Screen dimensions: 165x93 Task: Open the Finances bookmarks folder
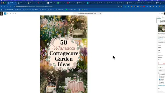tap(51, 10)
